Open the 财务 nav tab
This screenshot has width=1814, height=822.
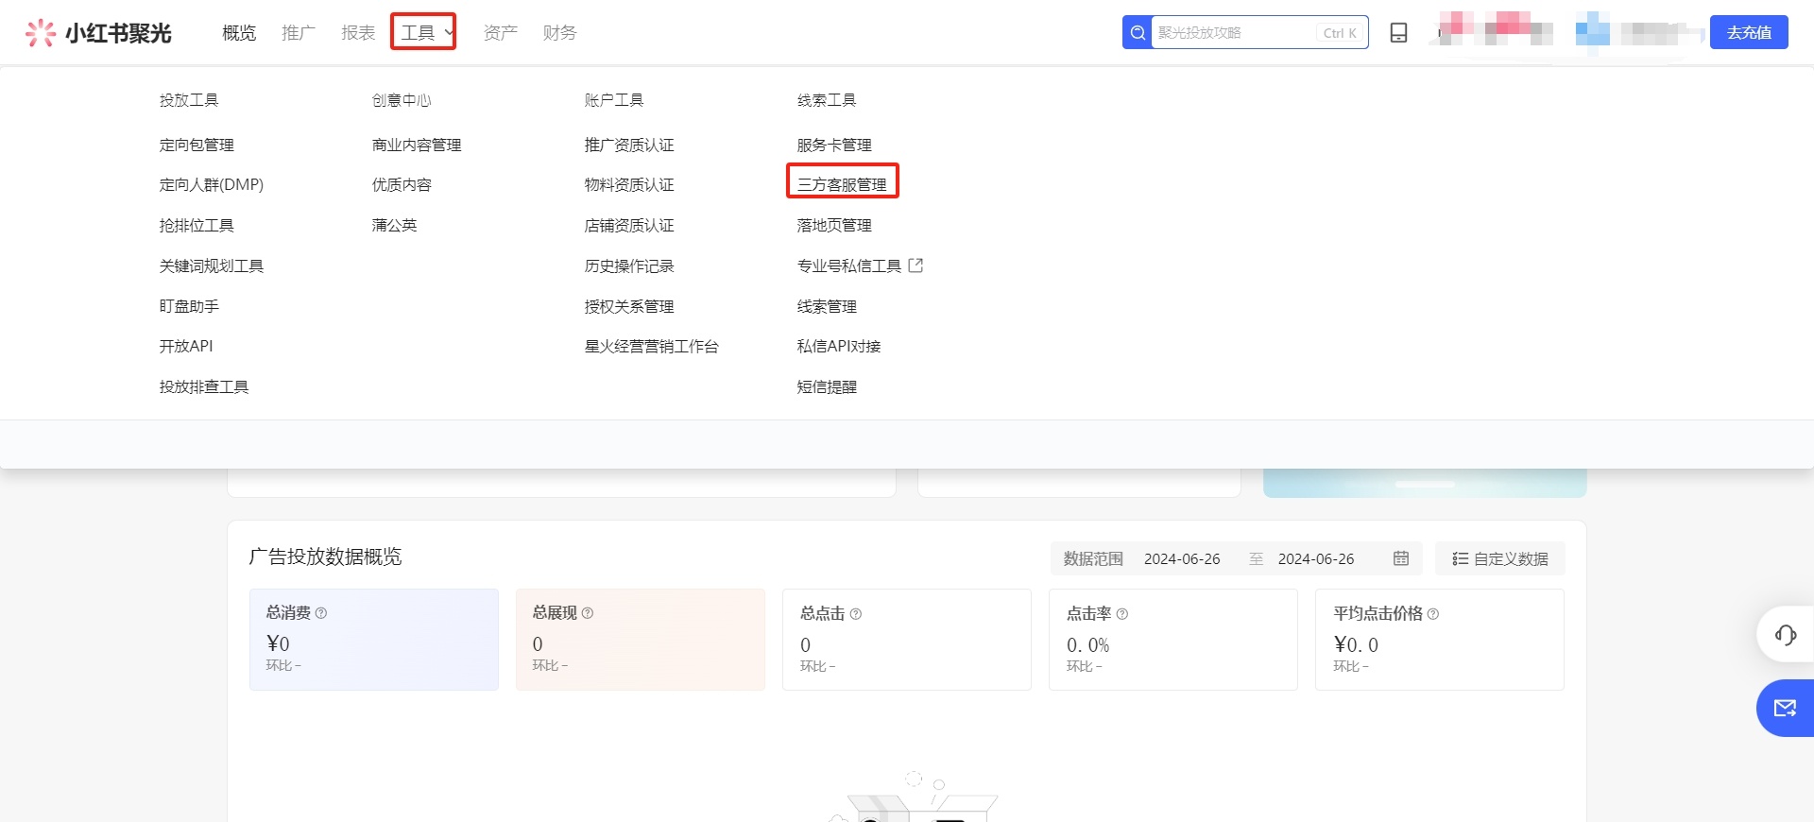click(560, 33)
